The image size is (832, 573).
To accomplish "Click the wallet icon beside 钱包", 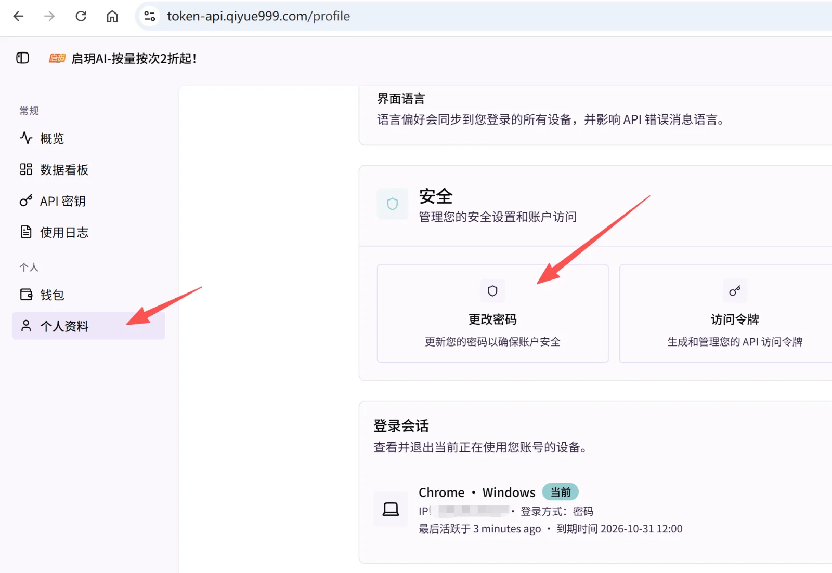I will pyautogui.click(x=26, y=295).
